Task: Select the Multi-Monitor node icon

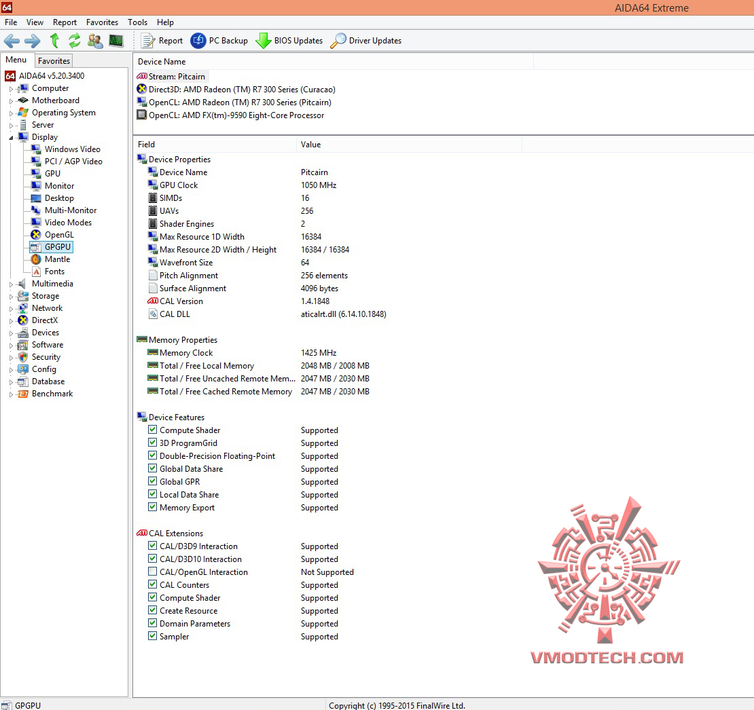Action: [x=36, y=210]
